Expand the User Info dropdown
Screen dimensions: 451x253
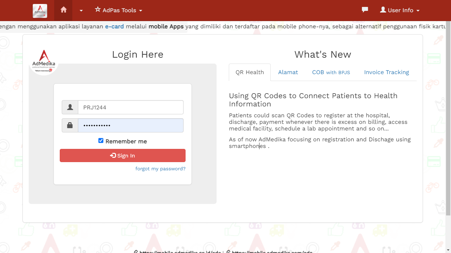(x=400, y=10)
